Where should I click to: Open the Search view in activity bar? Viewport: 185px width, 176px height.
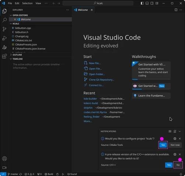[4, 20]
